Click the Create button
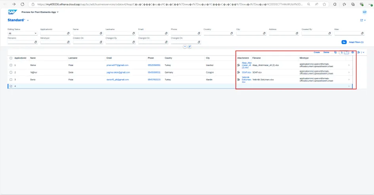The width and height of the screenshot is (374, 195). [x=317, y=52]
